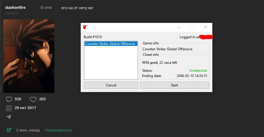Click the heart likes icon beside 202
264x137 pixels.
33,99
